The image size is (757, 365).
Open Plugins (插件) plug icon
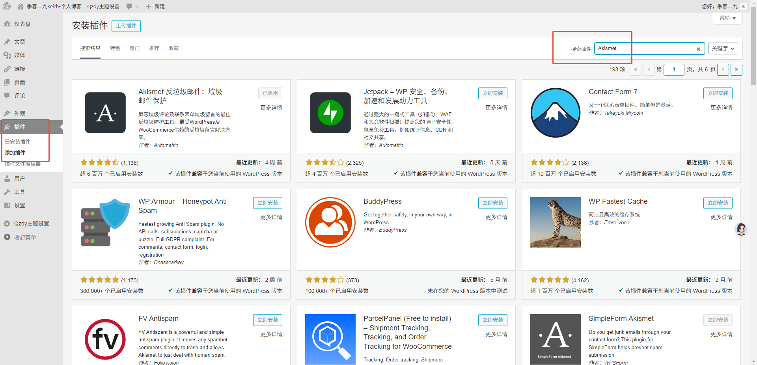pos(7,127)
